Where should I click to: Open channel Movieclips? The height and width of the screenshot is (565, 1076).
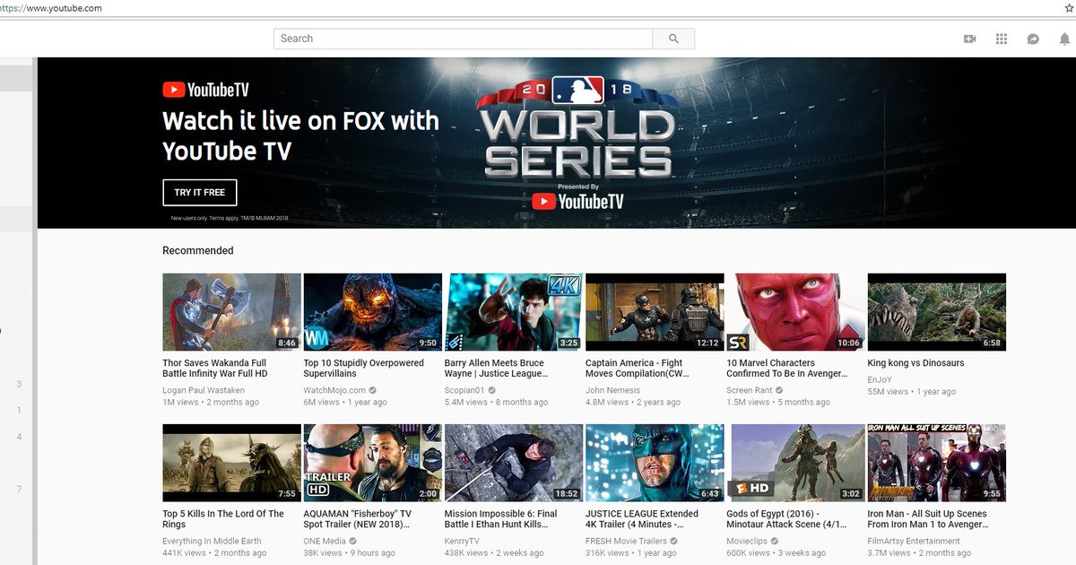[749, 541]
